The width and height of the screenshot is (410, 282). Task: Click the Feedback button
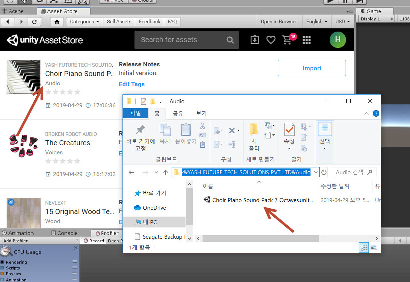tap(150, 22)
